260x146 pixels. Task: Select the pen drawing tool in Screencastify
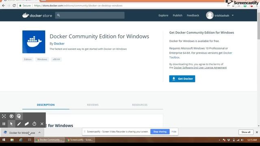19,124
